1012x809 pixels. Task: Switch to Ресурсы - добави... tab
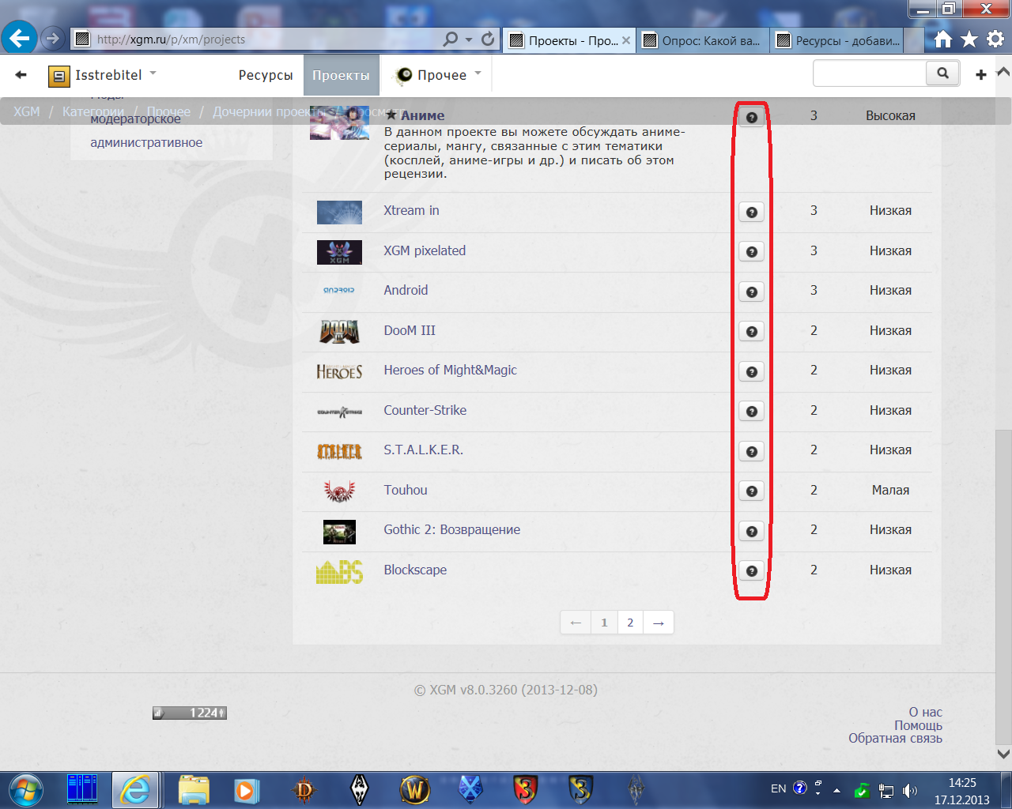pyautogui.click(x=838, y=40)
